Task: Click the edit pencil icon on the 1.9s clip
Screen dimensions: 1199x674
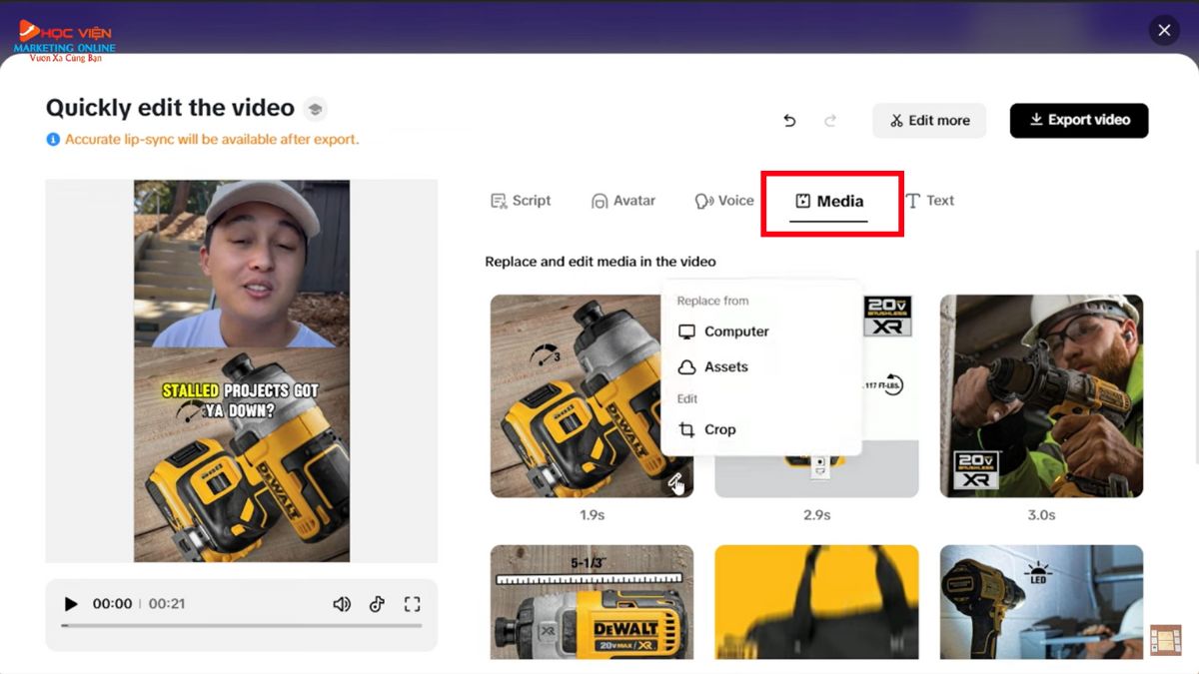Action: pos(675,483)
